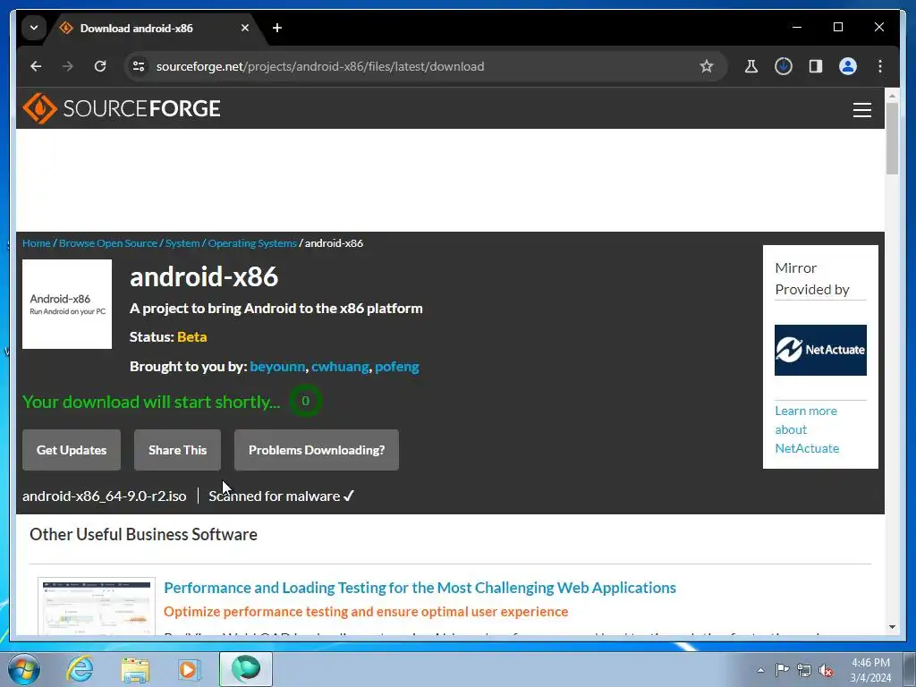This screenshot has height=687, width=916.
Task: Open Performance and Loading Testing link
Action: (420, 588)
